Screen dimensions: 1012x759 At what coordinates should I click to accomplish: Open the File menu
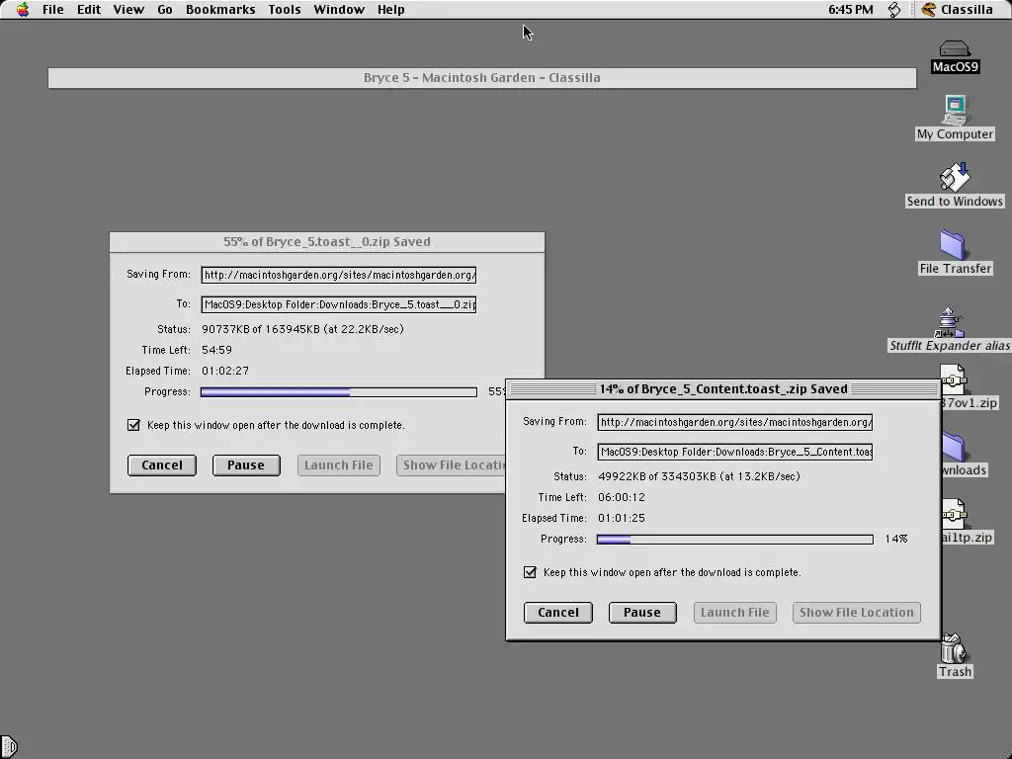(x=53, y=10)
